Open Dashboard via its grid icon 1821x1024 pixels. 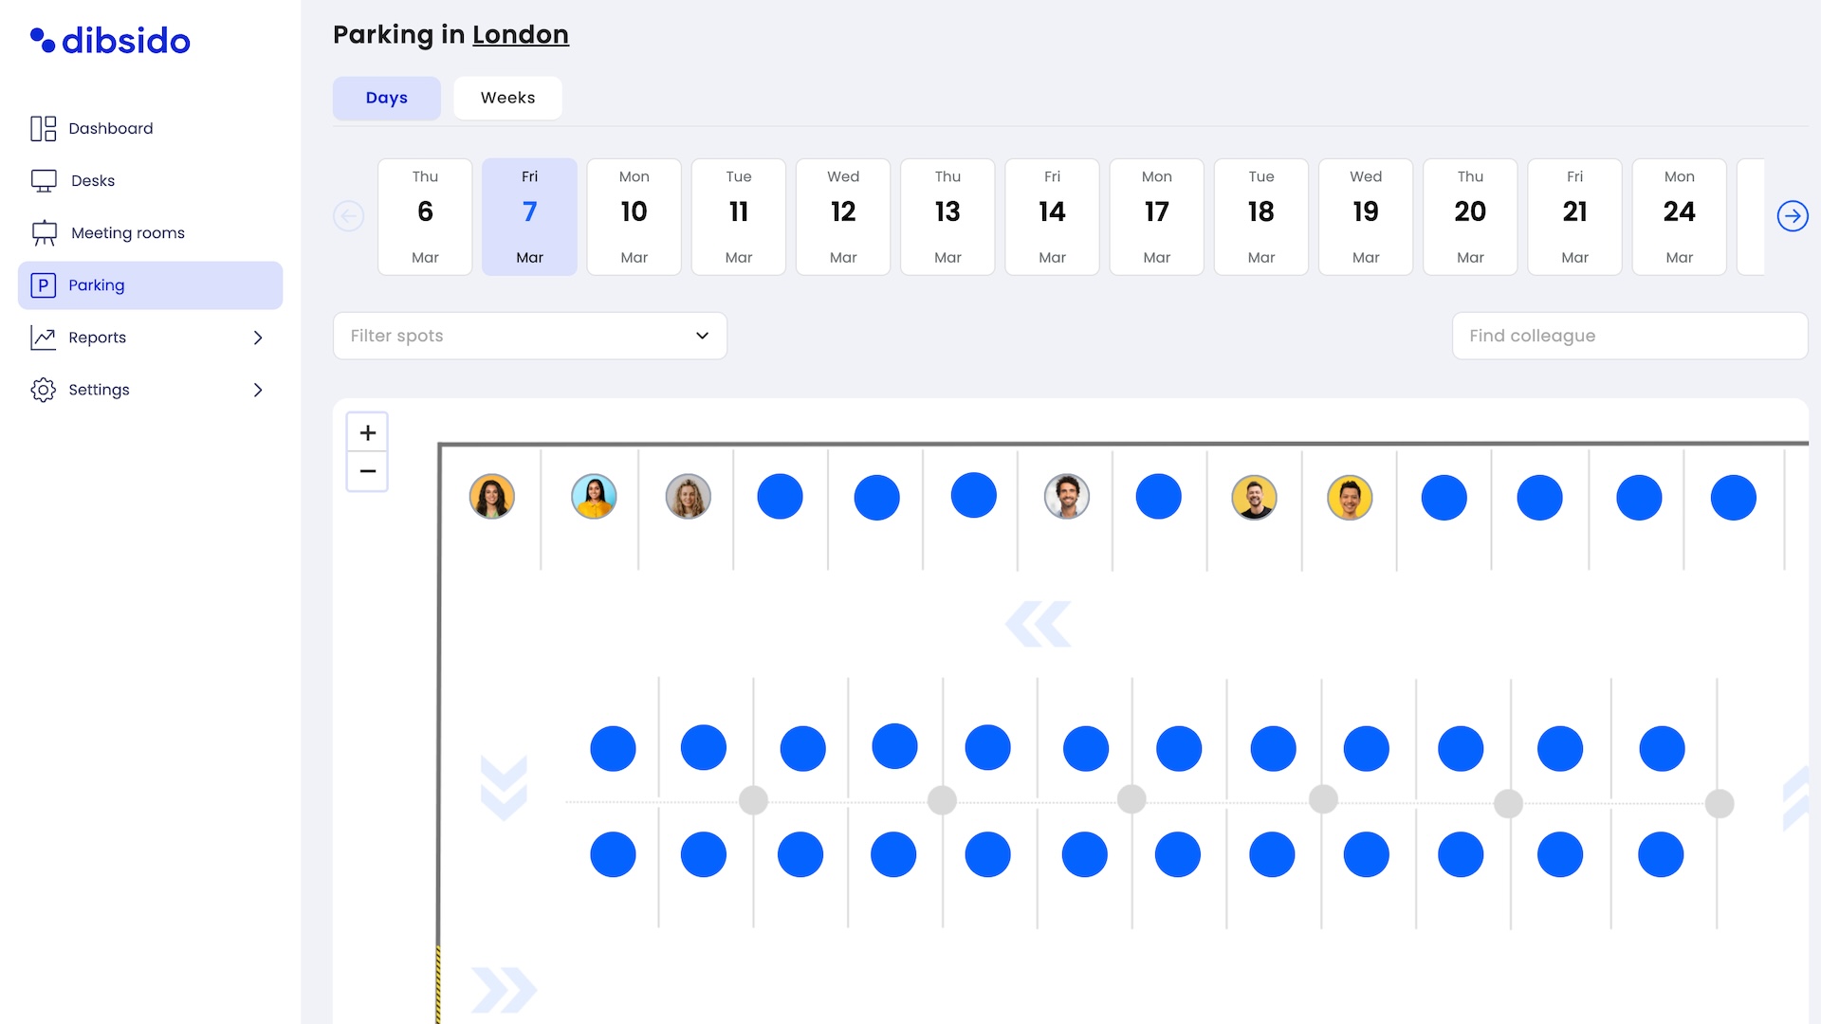coord(44,129)
